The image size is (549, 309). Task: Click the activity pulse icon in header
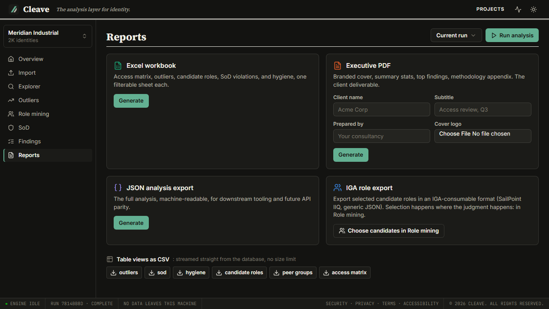[x=518, y=9]
